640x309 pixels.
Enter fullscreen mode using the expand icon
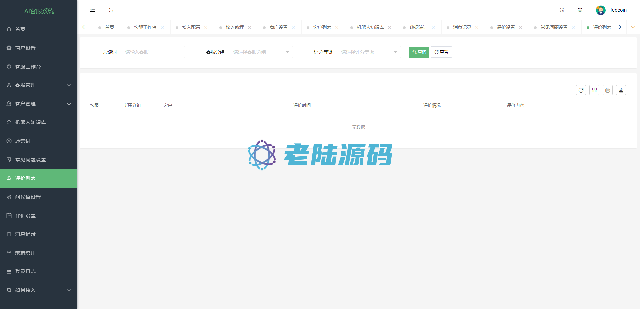tap(562, 10)
